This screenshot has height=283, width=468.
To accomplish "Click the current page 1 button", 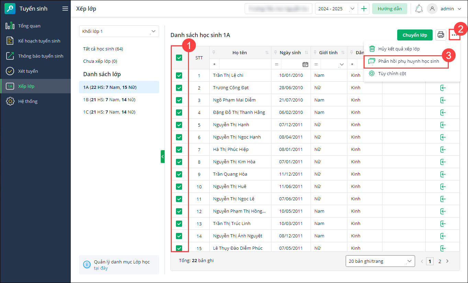I will 430,261.
